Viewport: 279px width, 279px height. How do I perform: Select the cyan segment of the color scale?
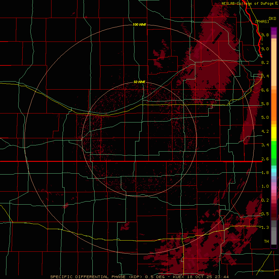(x=274, y=170)
